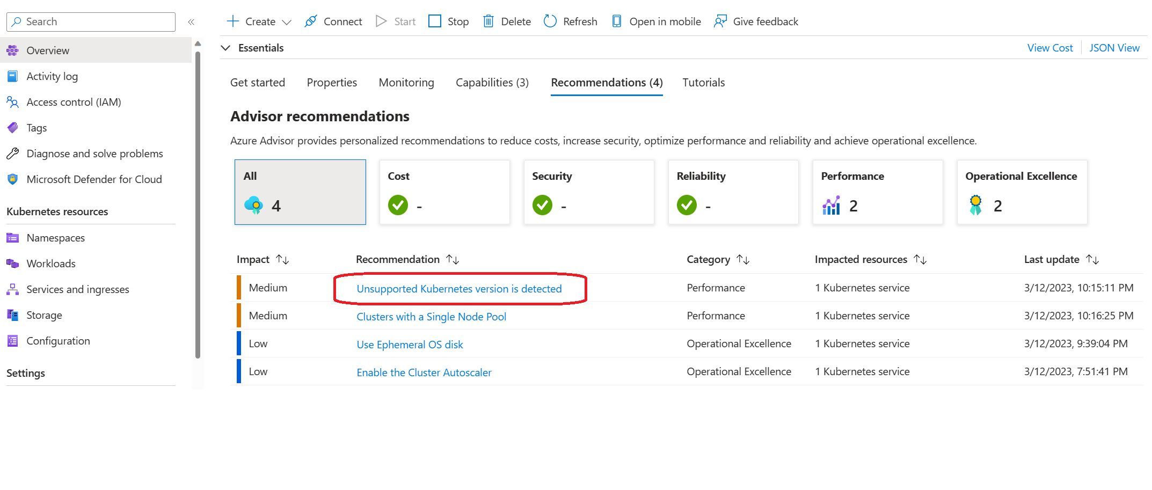Click the Services and ingresses icon
1152x490 pixels.
[x=12, y=289]
